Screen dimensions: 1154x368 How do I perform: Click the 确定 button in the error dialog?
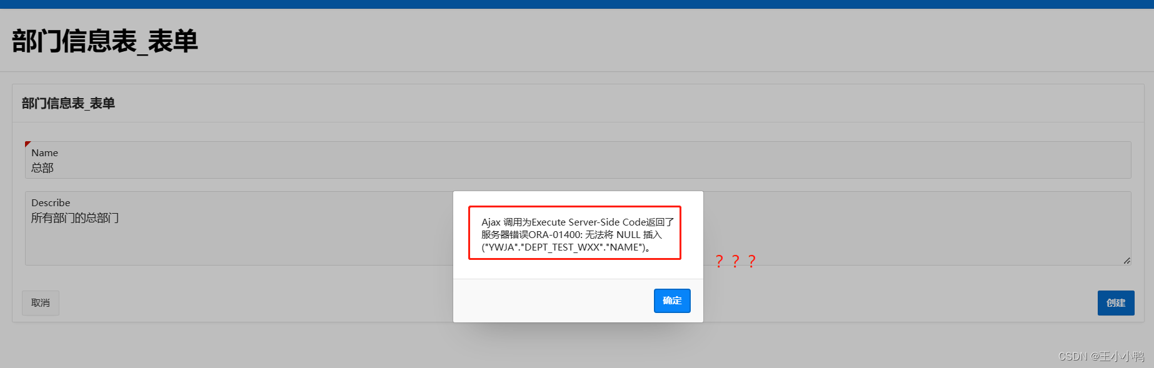point(672,301)
